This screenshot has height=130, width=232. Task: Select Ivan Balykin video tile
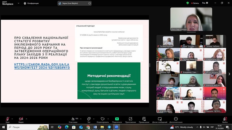[214, 93]
